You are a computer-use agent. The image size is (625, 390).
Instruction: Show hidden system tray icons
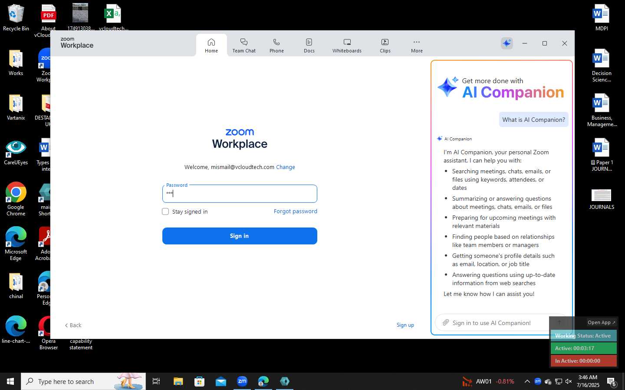tap(527, 381)
